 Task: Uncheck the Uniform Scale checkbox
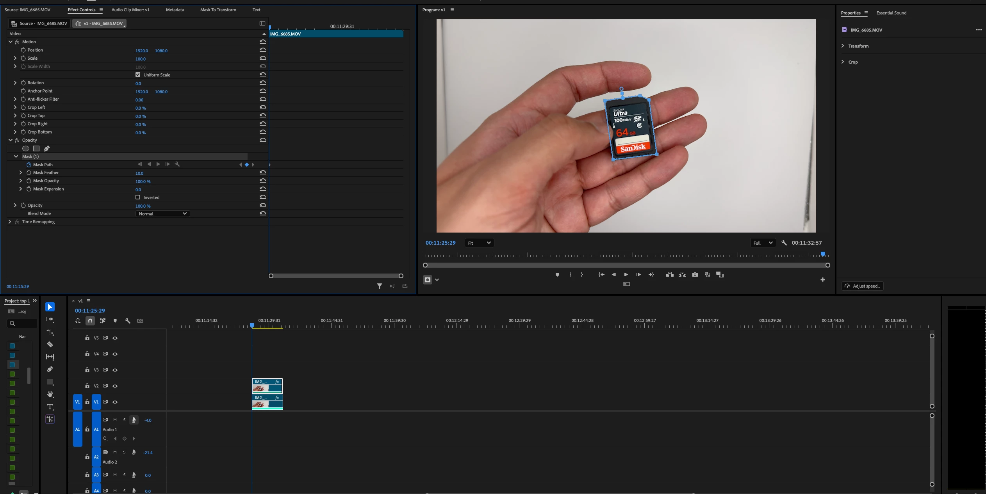[138, 75]
